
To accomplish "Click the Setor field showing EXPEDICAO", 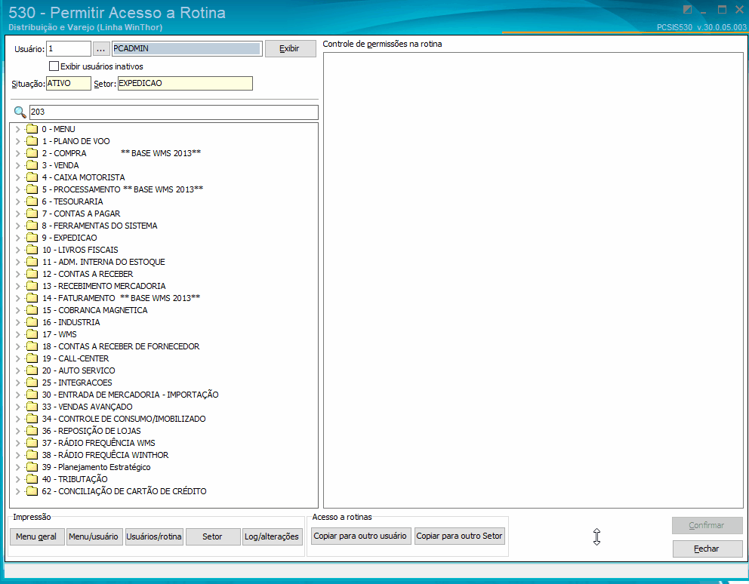I will click(x=185, y=83).
